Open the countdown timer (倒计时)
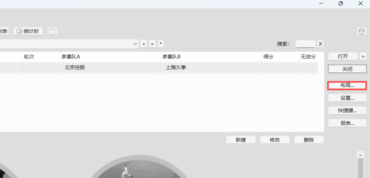Image resolution: width=370 pixels, height=178 pixels. click(x=28, y=31)
